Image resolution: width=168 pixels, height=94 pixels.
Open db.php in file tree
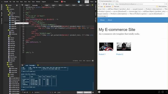(13, 32)
